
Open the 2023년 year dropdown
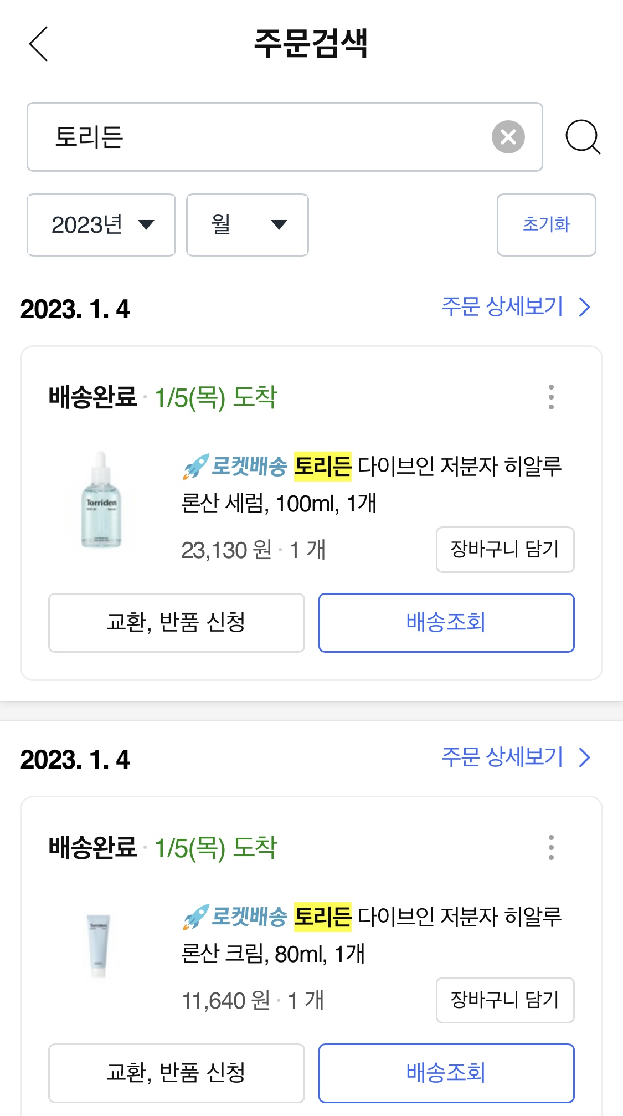coord(101,225)
